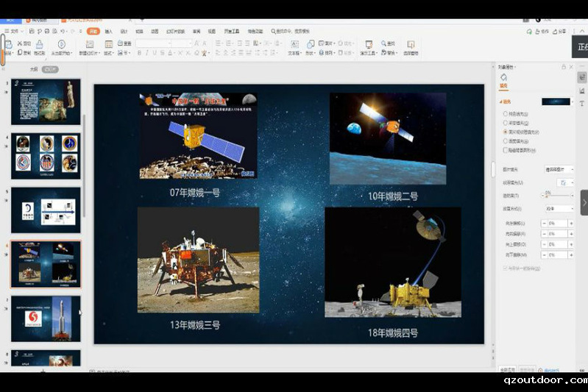Open the fill preview swatch dropdown
Image resolution: width=588 pixels, height=392 pixels.
click(558, 101)
